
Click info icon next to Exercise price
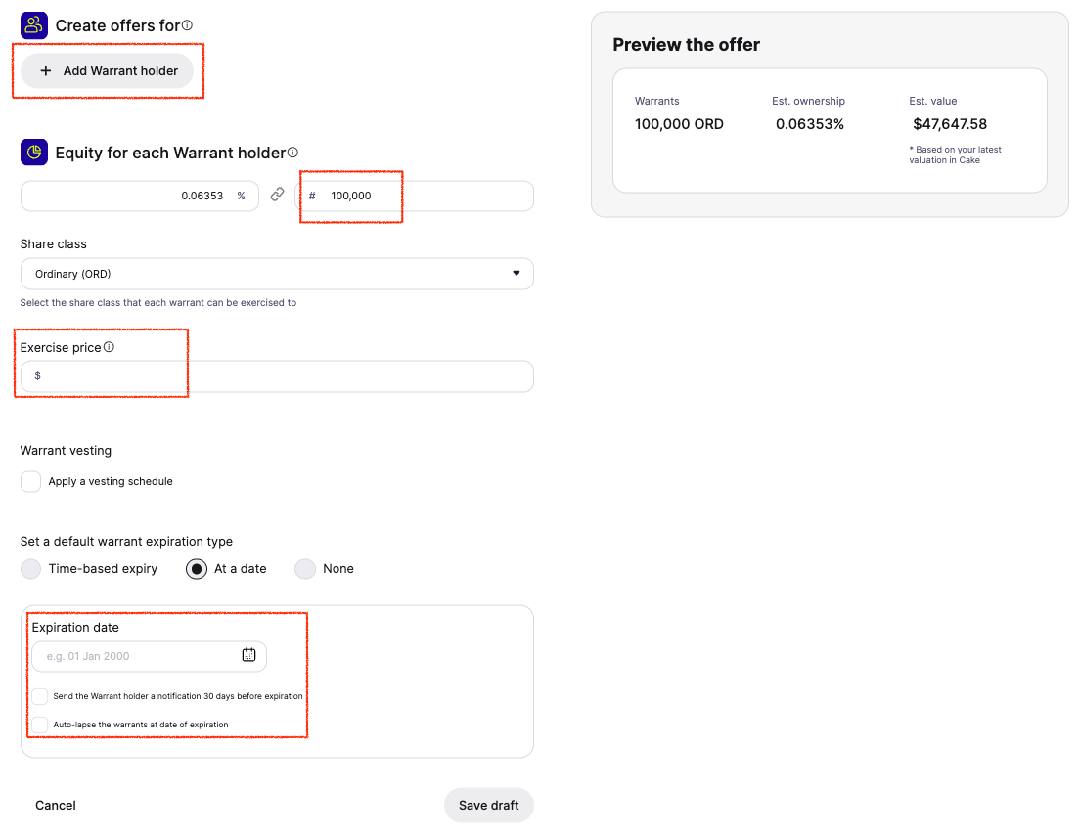109,347
